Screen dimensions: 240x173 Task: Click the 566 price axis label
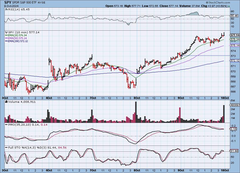pos(233,92)
